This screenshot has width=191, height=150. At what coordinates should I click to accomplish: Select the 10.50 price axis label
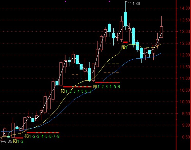click(185, 90)
